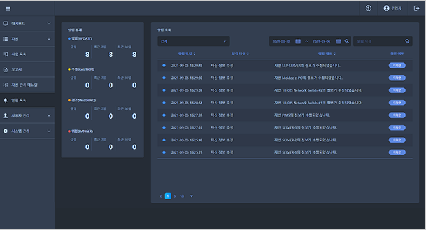Open the help question-mark icon
The width and height of the screenshot is (426, 230).
click(x=368, y=8)
